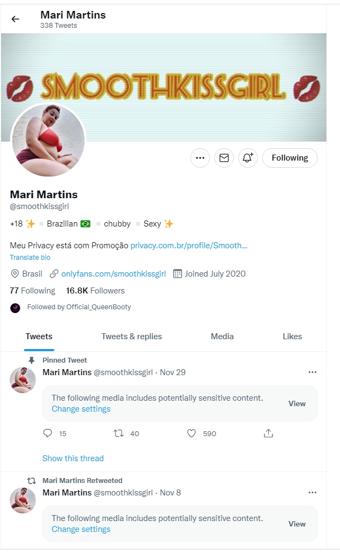Retweet the pinned tweet
The width and height of the screenshot is (340, 557).
(x=119, y=433)
